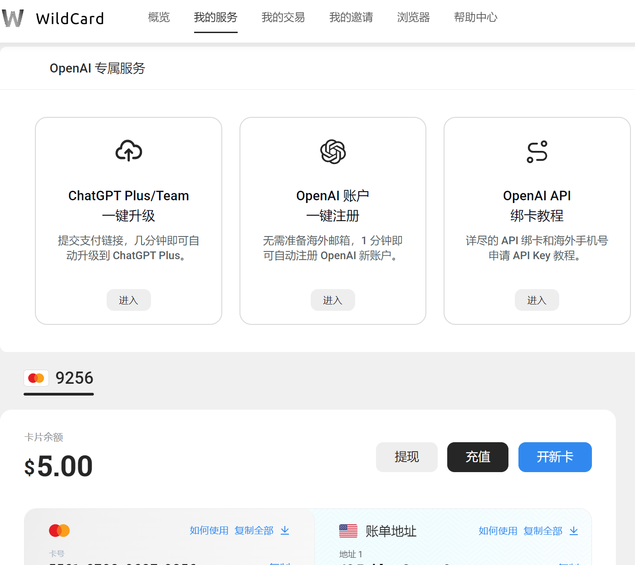Click the OpenAI API card title
This screenshot has width=635, height=565.
[537, 206]
